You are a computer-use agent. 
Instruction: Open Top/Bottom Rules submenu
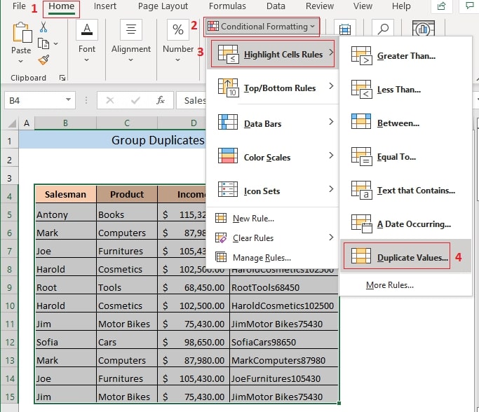(273, 88)
